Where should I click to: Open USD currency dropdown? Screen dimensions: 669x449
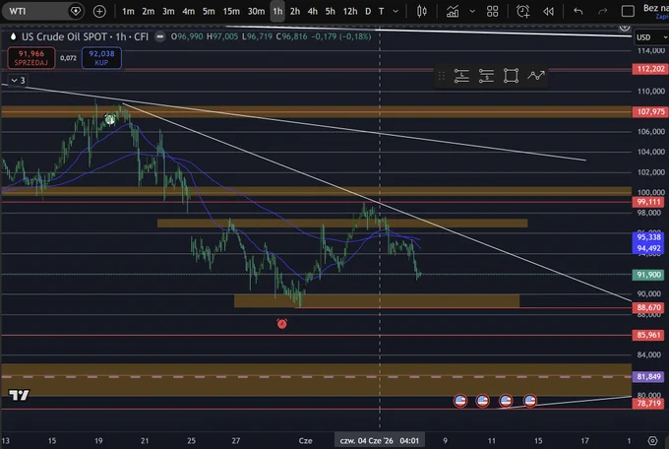651,37
